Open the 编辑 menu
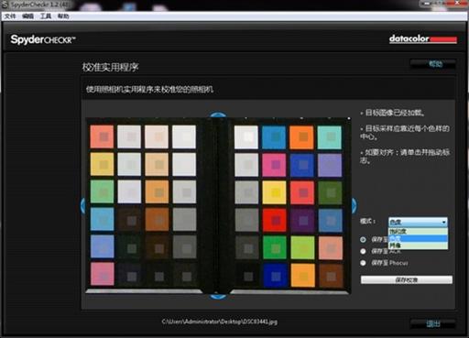This screenshot has width=469, height=338. point(27,16)
